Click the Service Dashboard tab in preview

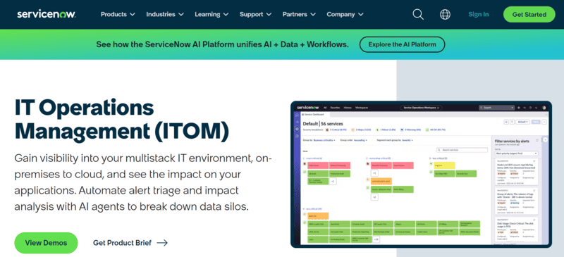[x=314, y=114]
